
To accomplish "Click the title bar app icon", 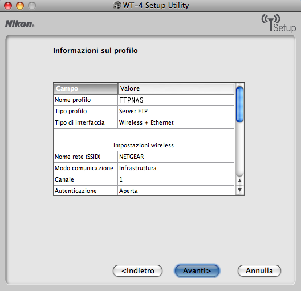I will click(x=117, y=5).
